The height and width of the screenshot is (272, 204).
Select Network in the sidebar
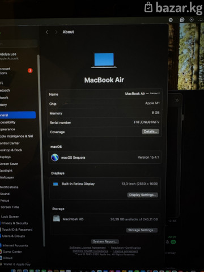coord(4,97)
